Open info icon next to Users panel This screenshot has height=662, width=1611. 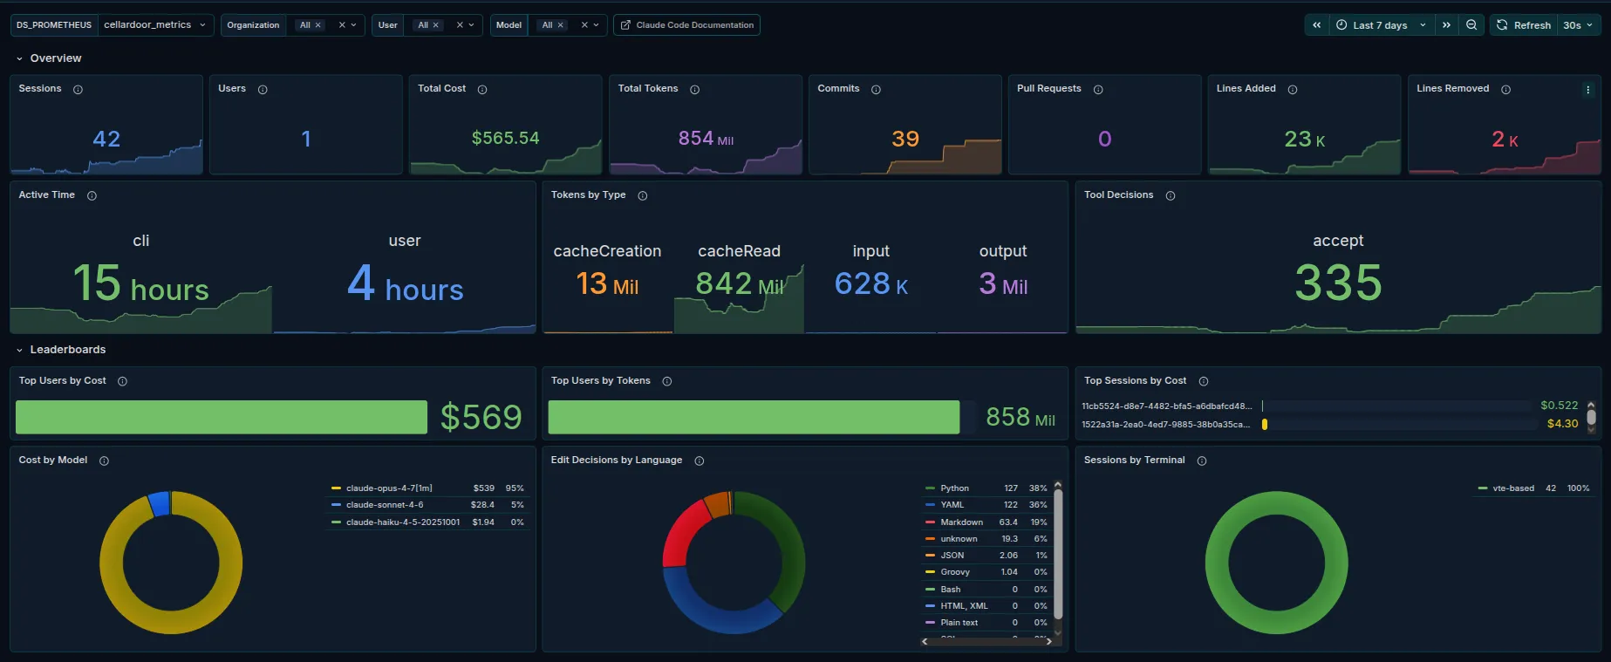[263, 89]
